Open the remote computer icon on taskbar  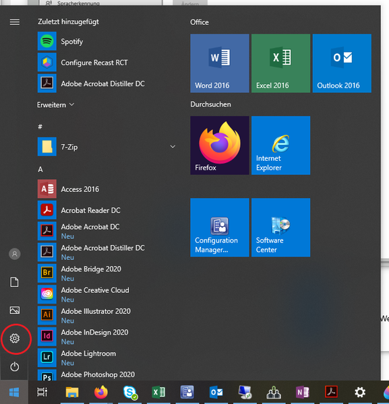pyautogui.click(x=245, y=393)
